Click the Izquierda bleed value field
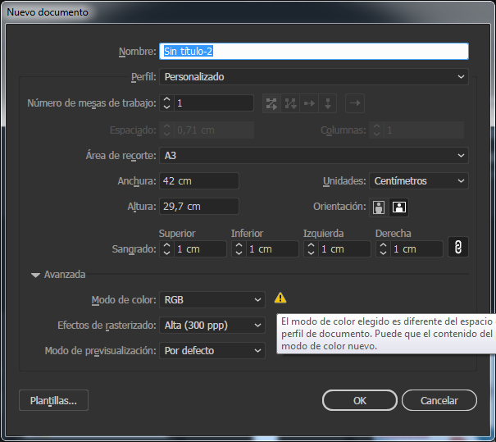This screenshot has height=442, width=496. point(344,249)
